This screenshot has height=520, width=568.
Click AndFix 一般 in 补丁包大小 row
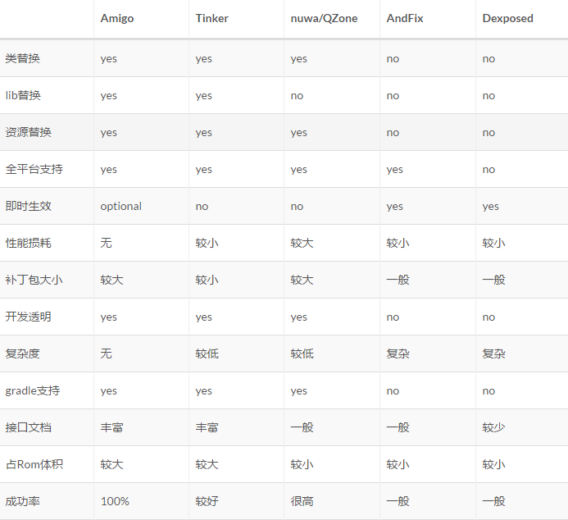click(398, 280)
